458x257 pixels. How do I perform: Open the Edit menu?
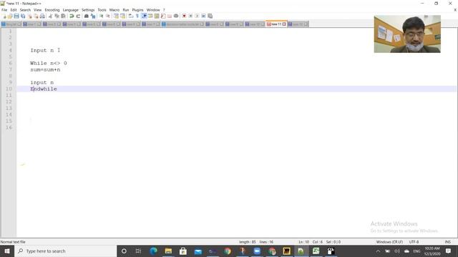[14, 10]
